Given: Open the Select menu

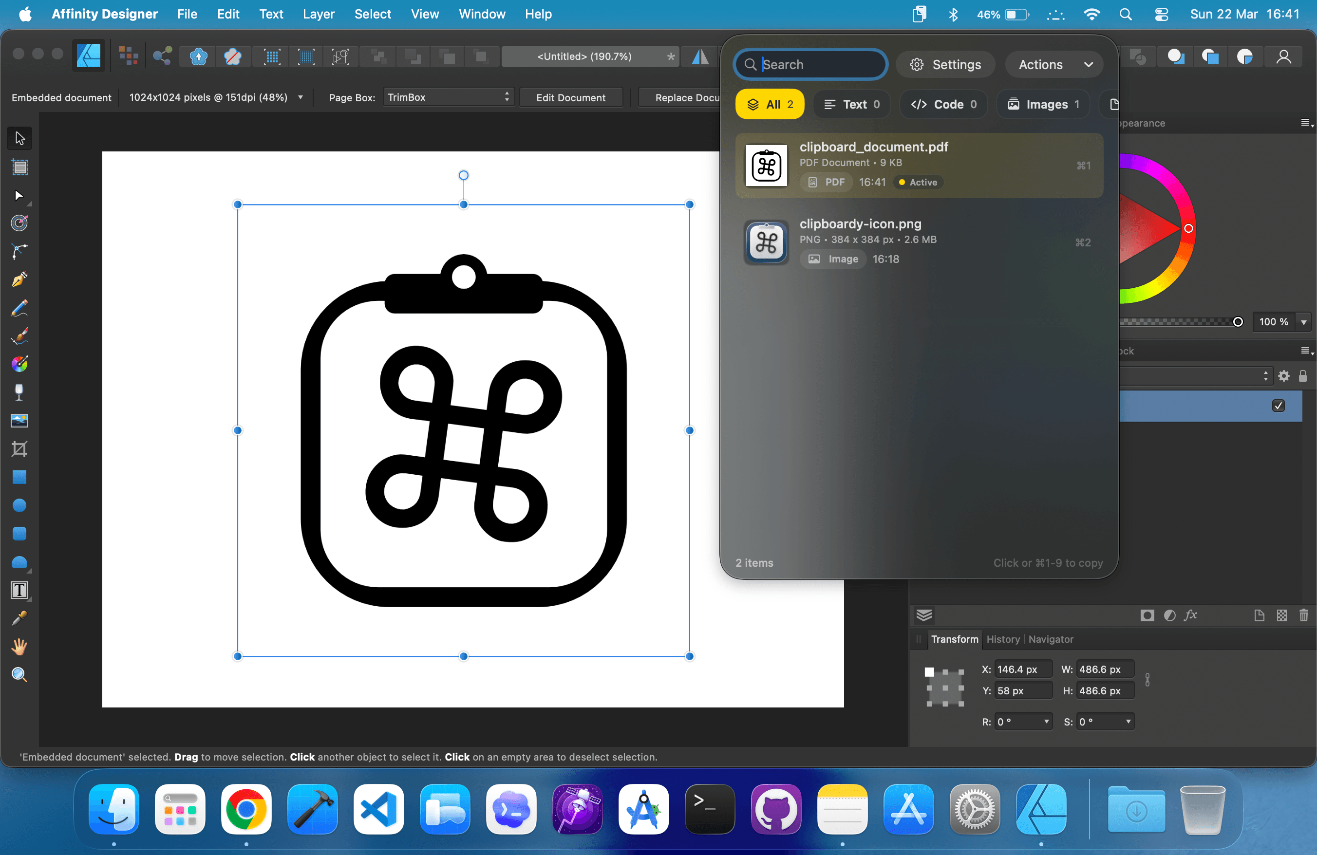Looking at the screenshot, I should [x=373, y=14].
